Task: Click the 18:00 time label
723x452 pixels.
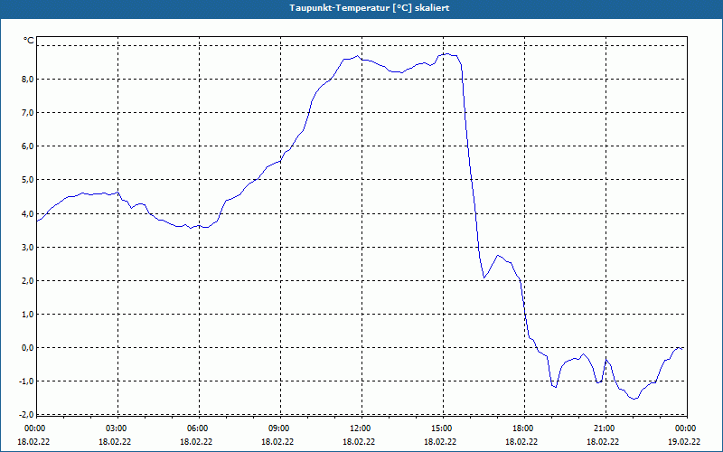Action: [524, 428]
